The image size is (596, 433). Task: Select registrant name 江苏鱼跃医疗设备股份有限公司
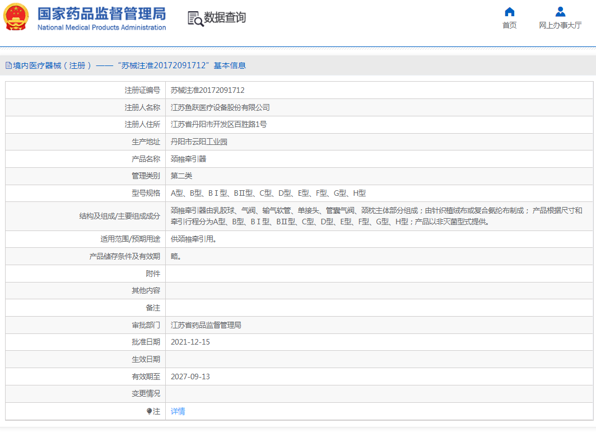(220, 108)
